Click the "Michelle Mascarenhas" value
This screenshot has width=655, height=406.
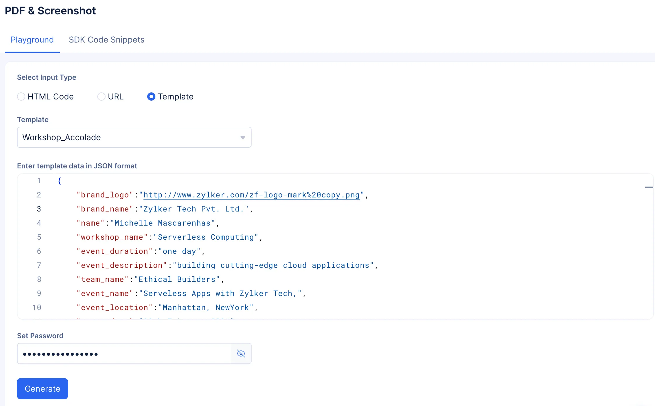(163, 223)
